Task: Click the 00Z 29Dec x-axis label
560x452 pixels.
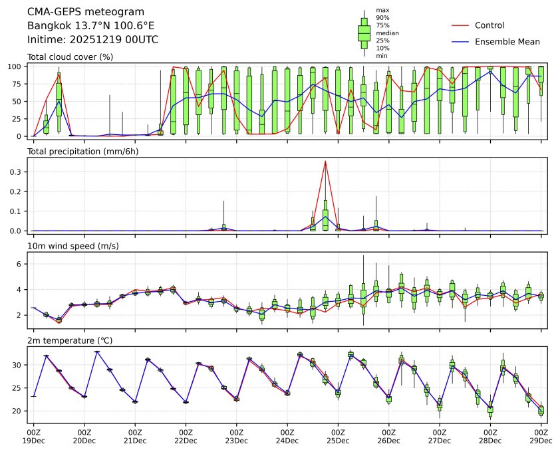Action: [x=541, y=436]
